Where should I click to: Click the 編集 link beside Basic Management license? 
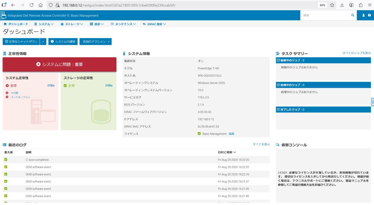click(232, 134)
